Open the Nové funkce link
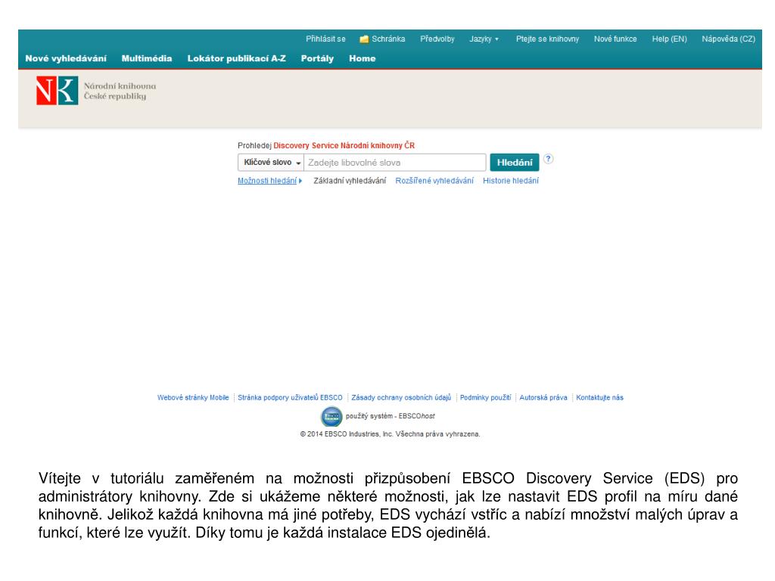 (x=615, y=39)
